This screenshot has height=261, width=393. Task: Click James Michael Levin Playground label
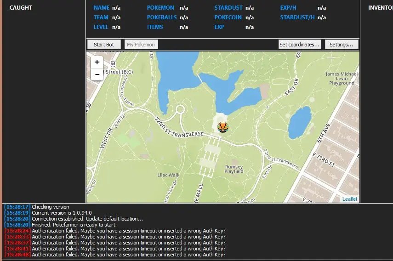point(342,78)
